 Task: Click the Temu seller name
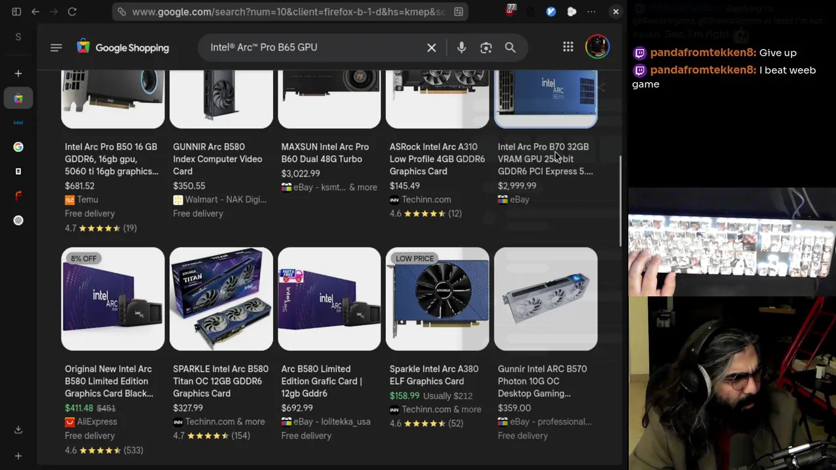tap(88, 200)
